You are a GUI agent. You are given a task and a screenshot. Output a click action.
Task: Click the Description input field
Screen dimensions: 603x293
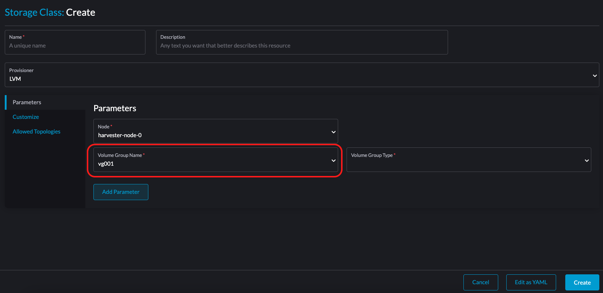tap(301, 45)
